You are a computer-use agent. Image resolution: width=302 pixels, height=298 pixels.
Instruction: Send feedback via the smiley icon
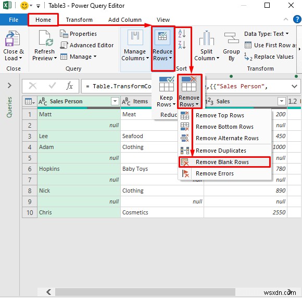click(x=24, y=6)
